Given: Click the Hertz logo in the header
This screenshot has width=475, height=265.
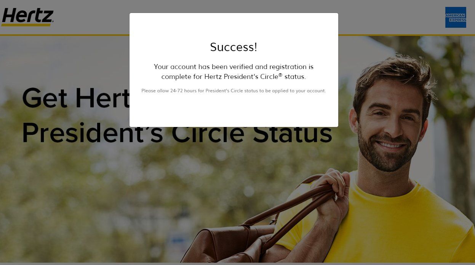Looking at the screenshot, I should pos(27,17).
